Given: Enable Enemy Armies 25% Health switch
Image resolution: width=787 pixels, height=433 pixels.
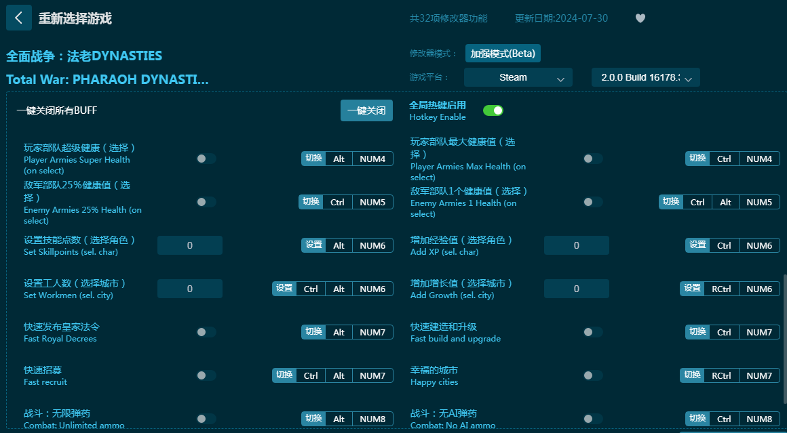Looking at the screenshot, I should point(206,202).
